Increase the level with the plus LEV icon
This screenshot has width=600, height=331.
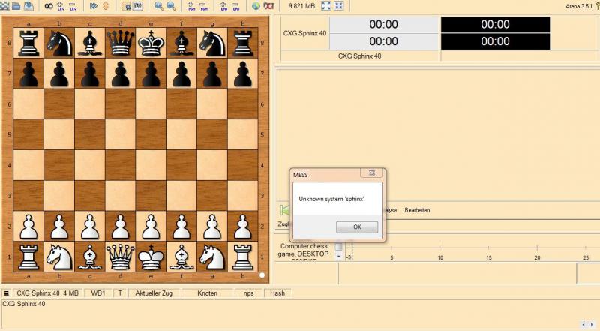pyautogui.click(x=61, y=6)
